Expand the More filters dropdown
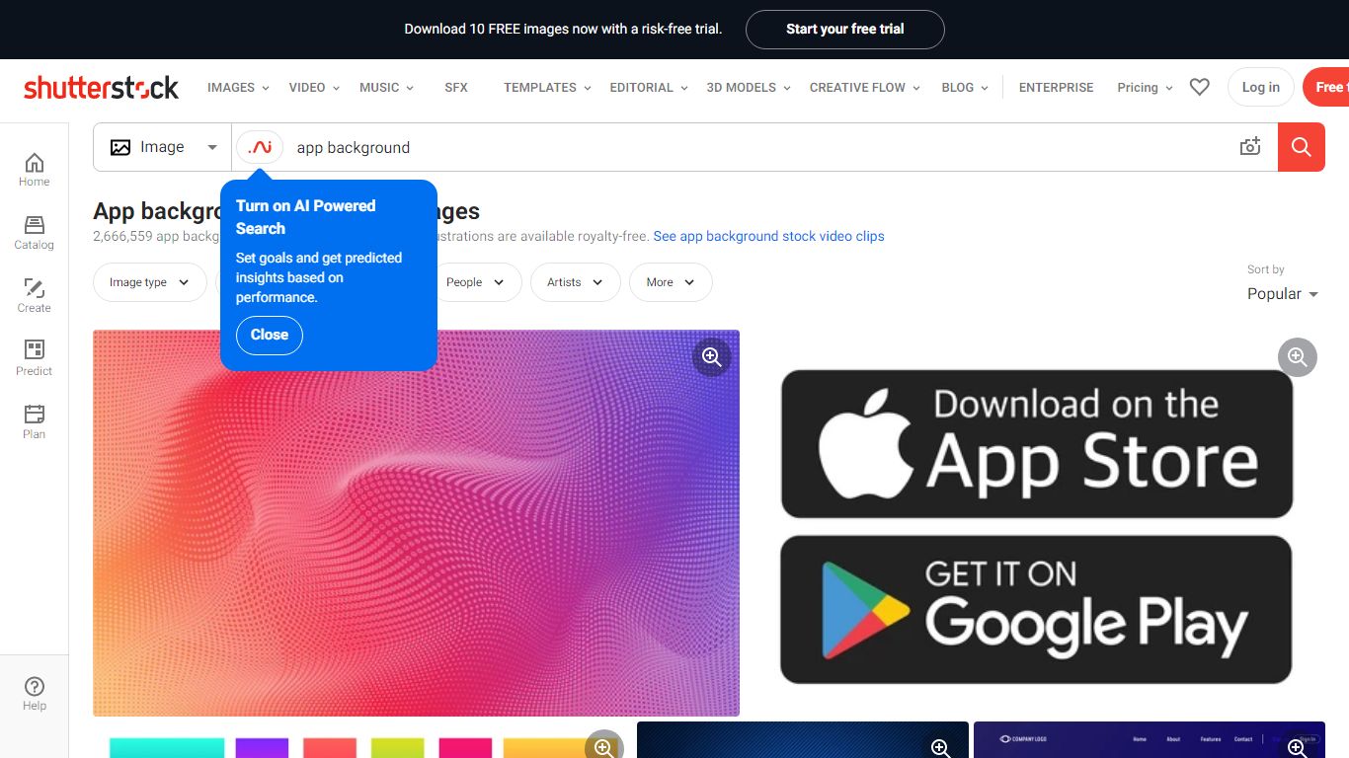This screenshot has height=758, width=1349. [x=671, y=282]
